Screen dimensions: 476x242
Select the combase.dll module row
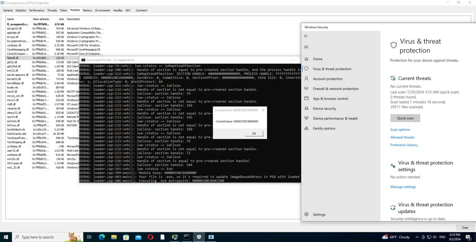pyautogui.click(x=55, y=45)
